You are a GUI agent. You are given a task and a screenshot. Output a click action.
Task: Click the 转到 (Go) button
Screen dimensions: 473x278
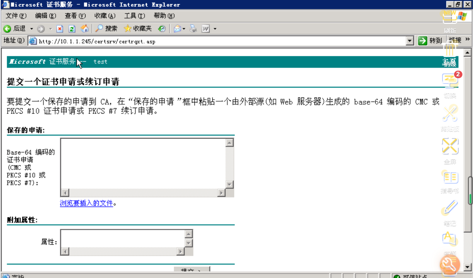(430, 41)
